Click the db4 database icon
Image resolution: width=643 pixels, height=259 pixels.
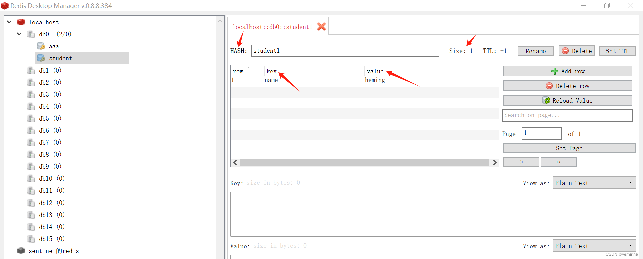[x=31, y=106]
